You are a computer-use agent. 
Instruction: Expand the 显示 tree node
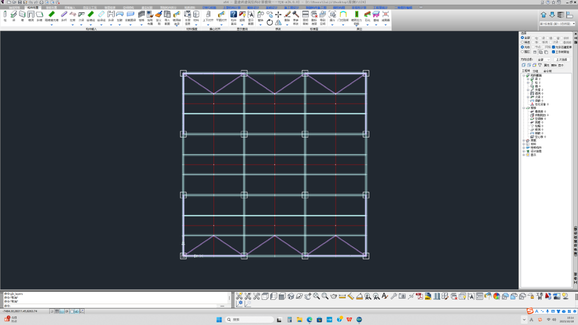click(x=524, y=155)
